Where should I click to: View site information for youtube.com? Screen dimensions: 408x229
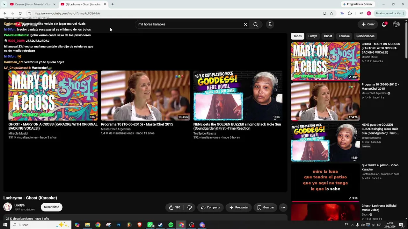(29, 13)
